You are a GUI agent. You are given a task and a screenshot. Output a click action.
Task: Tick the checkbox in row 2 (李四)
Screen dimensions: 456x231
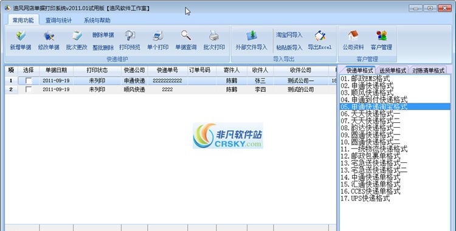click(x=29, y=89)
